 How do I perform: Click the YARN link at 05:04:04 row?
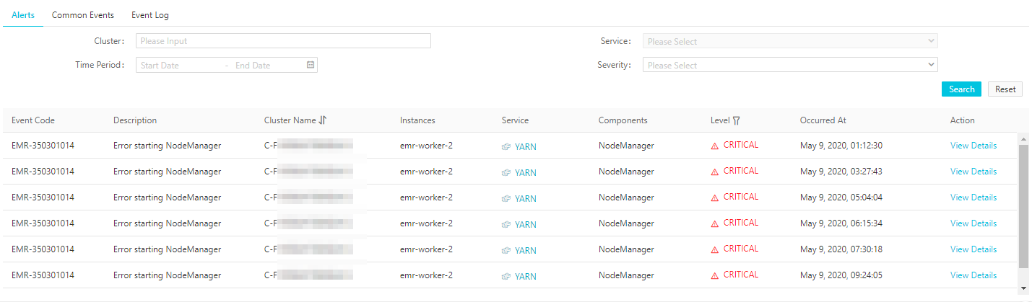(x=525, y=198)
